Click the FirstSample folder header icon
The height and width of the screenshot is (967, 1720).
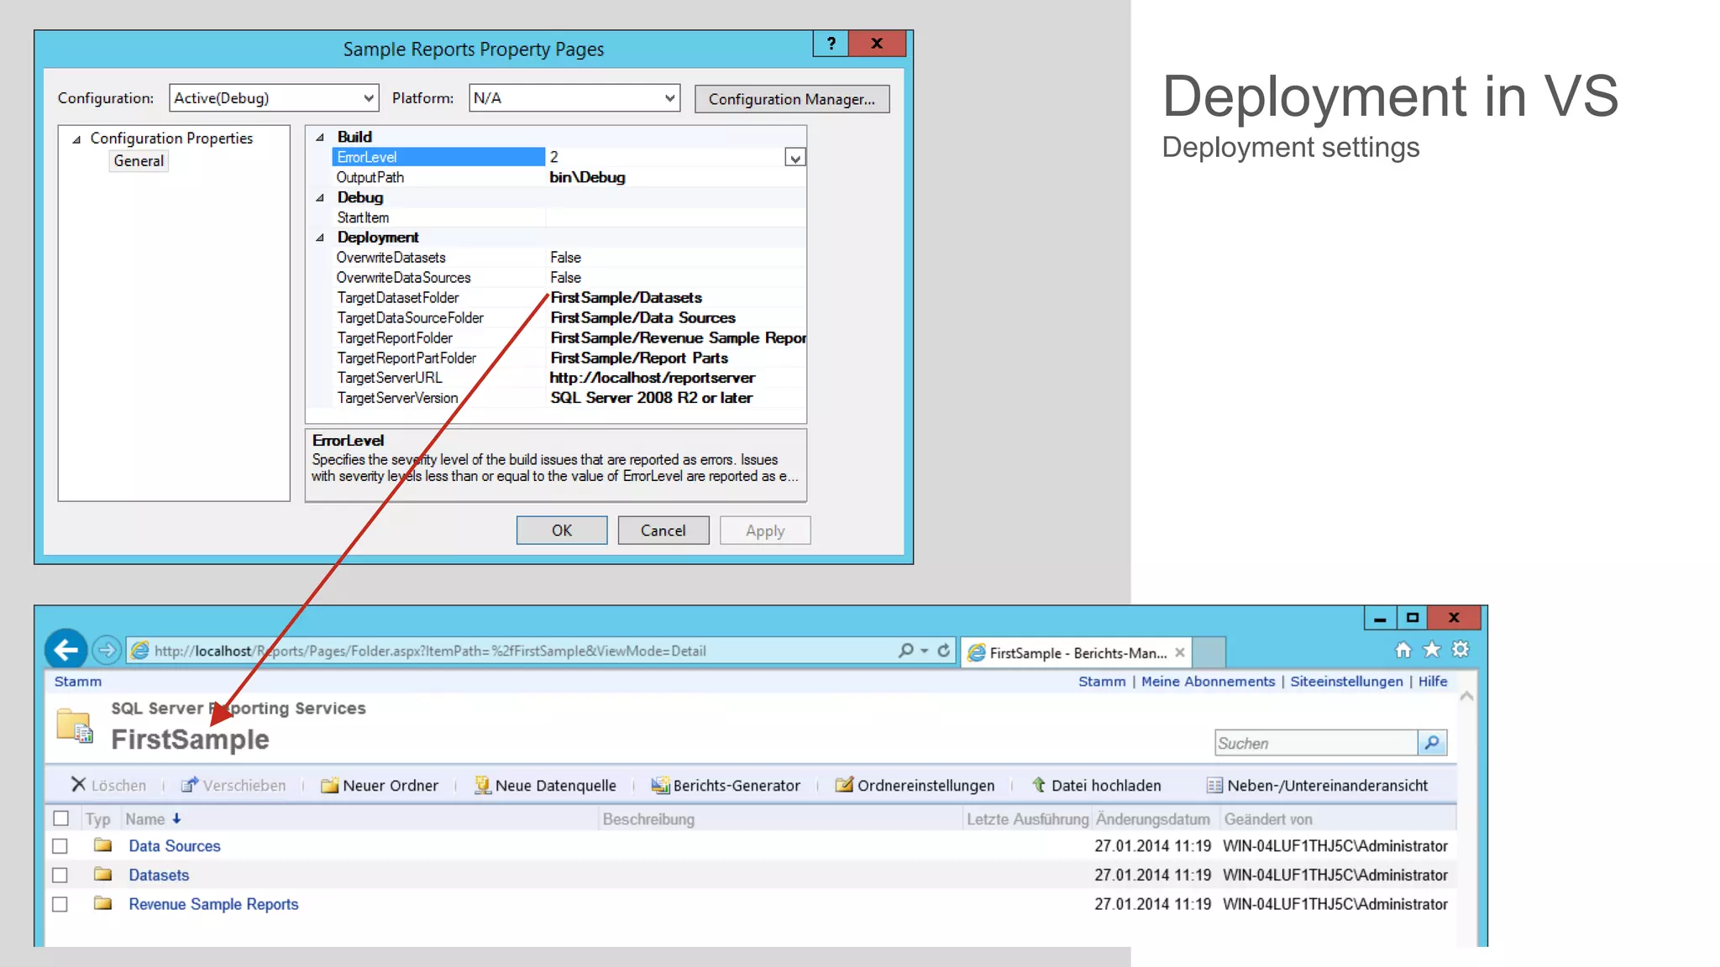coord(75,725)
